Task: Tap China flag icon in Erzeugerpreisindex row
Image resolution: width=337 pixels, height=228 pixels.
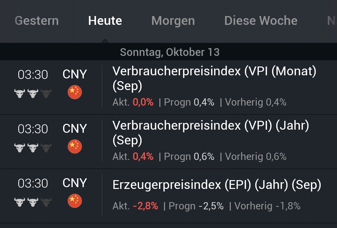Action: coord(75,201)
